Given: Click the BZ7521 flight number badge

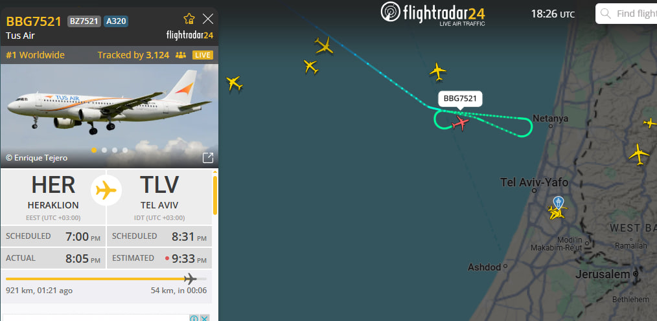Looking at the screenshot, I should pyautogui.click(x=84, y=21).
